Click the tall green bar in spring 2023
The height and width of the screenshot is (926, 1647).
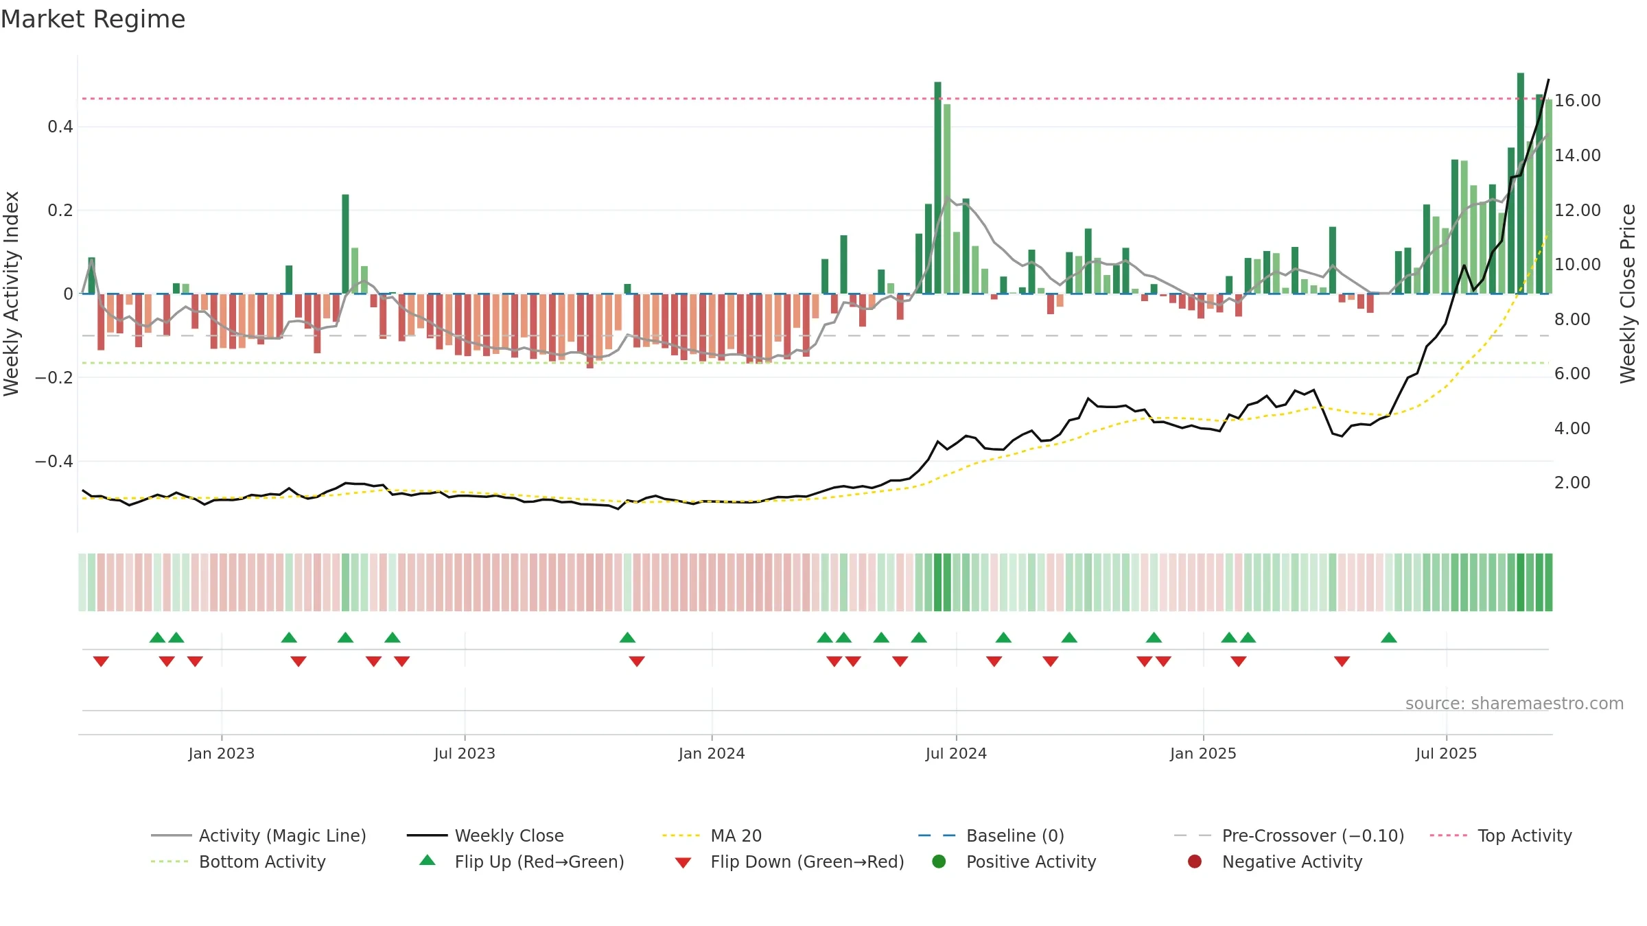click(x=345, y=244)
